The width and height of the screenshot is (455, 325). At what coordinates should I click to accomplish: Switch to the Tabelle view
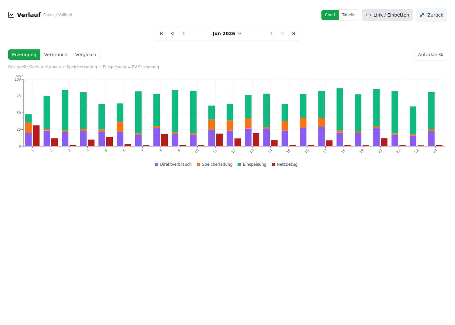349,15
